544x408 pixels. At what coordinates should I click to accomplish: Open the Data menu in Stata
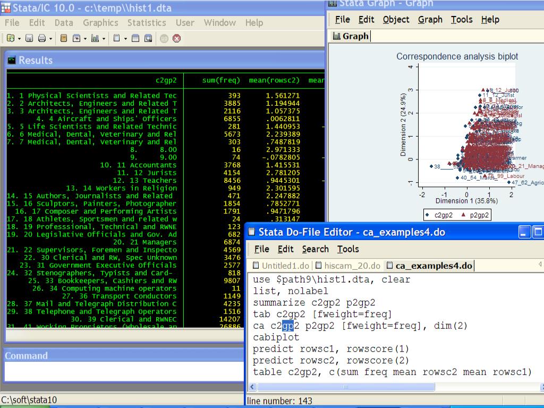(64, 22)
